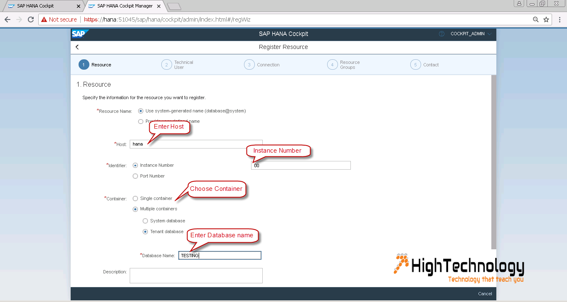Choose Single container option
567x302 pixels.
click(x=135, y=199)
